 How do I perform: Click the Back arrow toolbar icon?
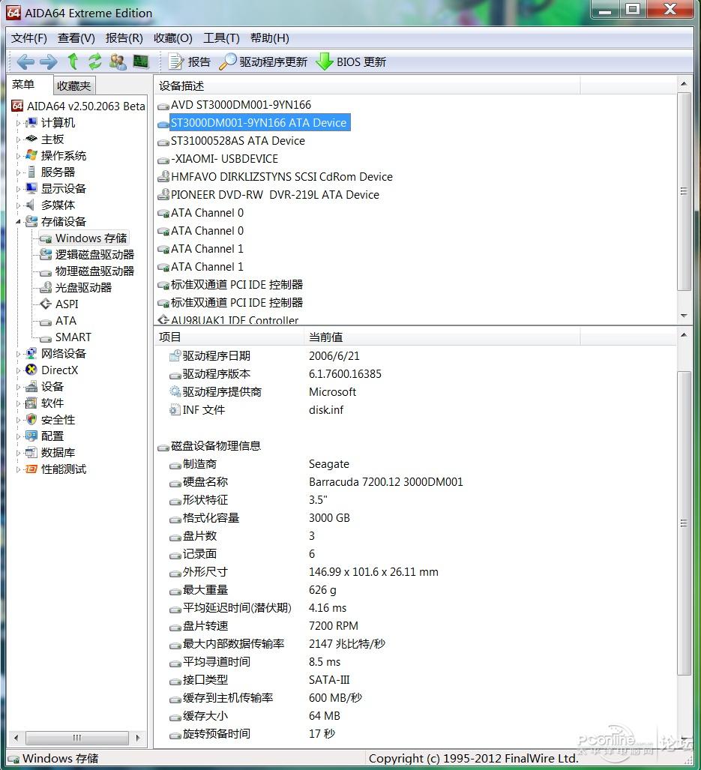click(25, 62)
